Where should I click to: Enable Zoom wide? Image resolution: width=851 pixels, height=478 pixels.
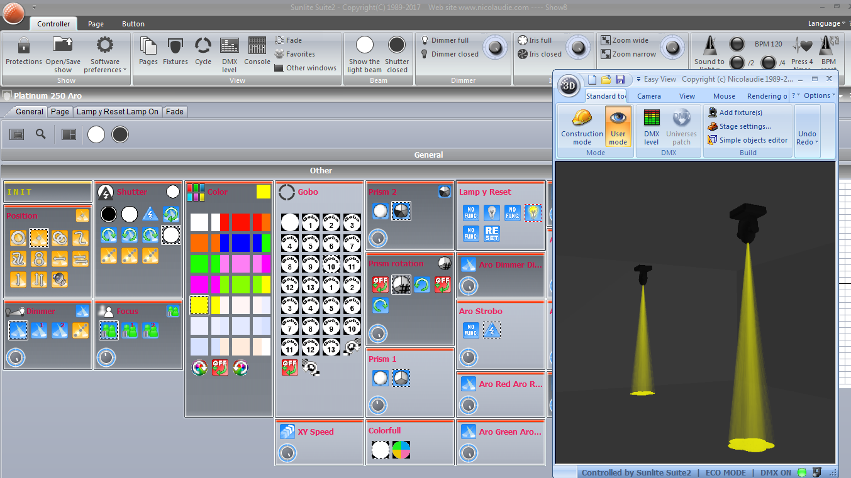[x=625, y=40]
